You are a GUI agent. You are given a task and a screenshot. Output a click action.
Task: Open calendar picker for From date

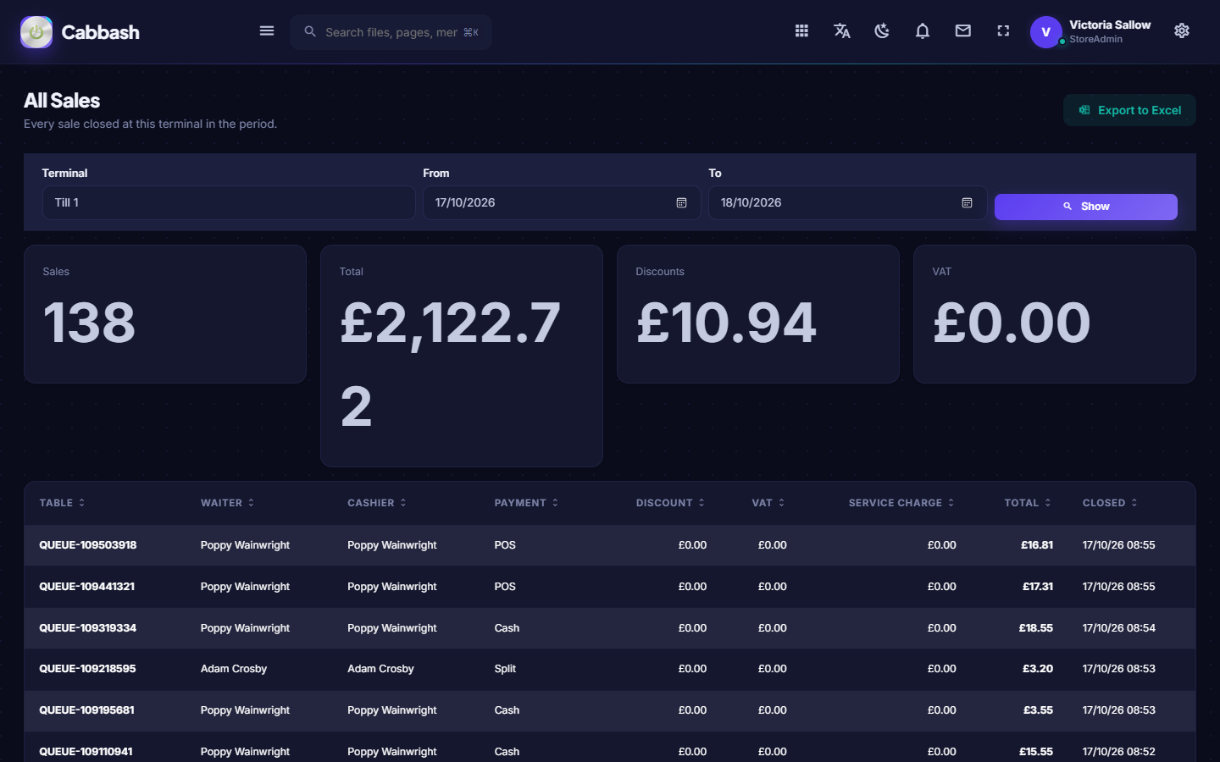(681, 203)
